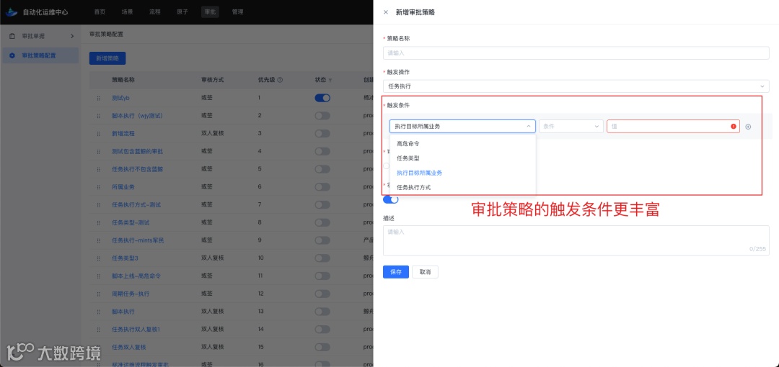
Task: Enable the 脚本执行（wjy测试） status switch
Action: pos(322,116)
